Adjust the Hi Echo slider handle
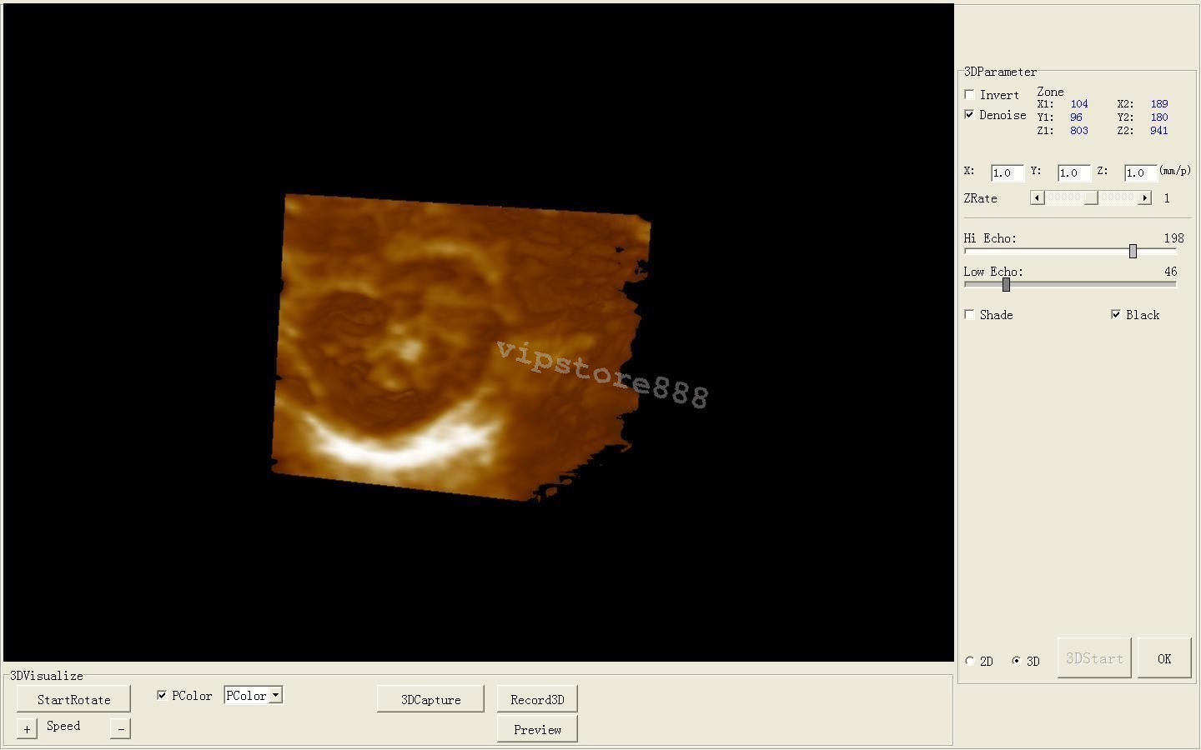This screenshot has height=750, width=1201. [x=1133, y=251]
